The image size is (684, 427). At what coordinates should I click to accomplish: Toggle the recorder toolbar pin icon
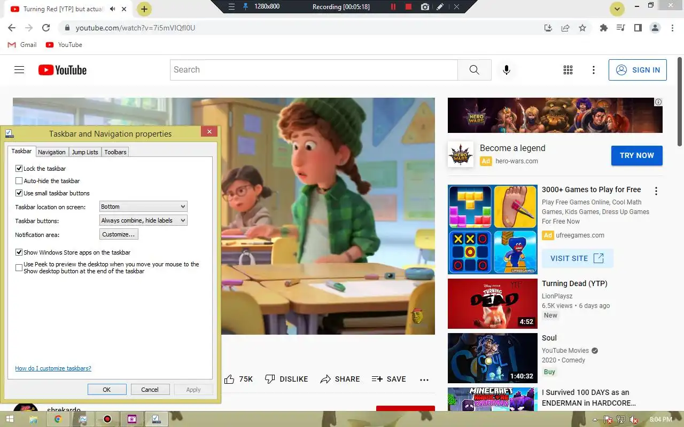[246, 7]
